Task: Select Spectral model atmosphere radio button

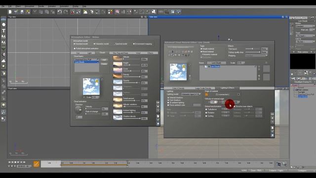Action: 114,44
